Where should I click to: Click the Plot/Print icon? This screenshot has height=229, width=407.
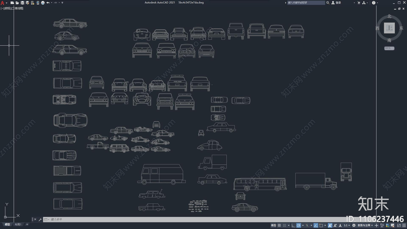43,3
